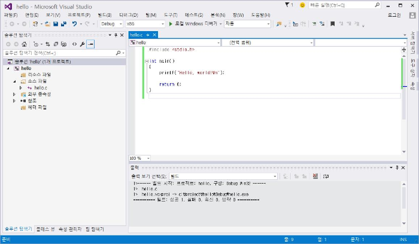Open the 빌드(B) menu
Screen dimensions: 419x244
pyautogui.click(x=105, y=15)
